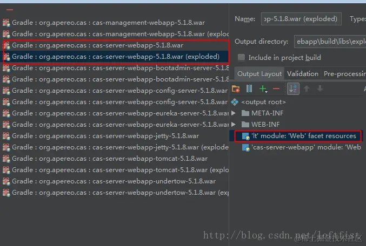366x246 pixels.
Task: Click the move up arrow icon
Action: [x=307, y=88]
